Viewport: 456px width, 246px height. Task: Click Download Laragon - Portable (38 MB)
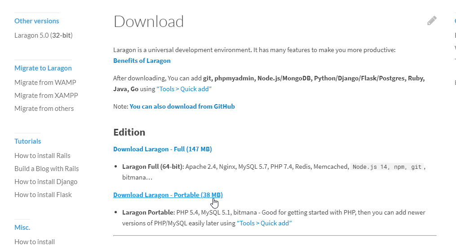coord(168,195)
